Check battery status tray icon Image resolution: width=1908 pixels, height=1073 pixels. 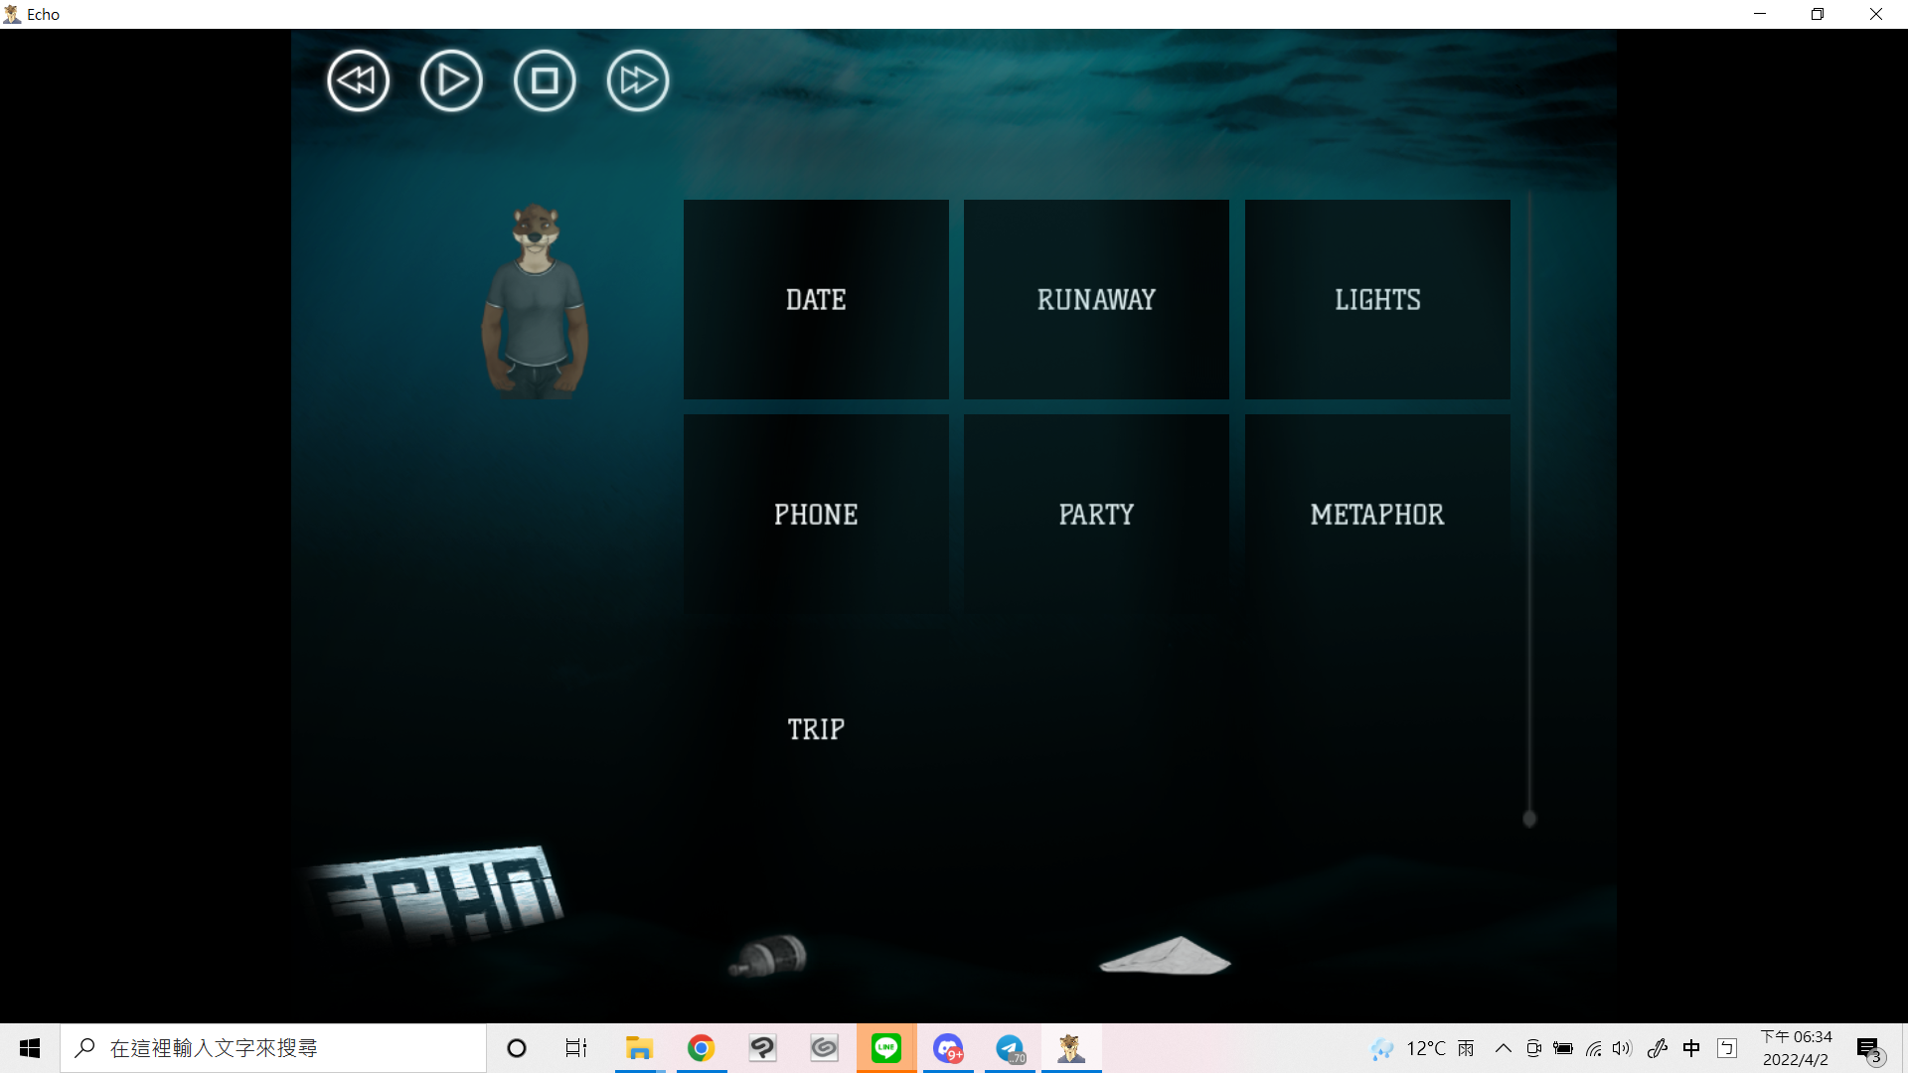[1563, 1048]
